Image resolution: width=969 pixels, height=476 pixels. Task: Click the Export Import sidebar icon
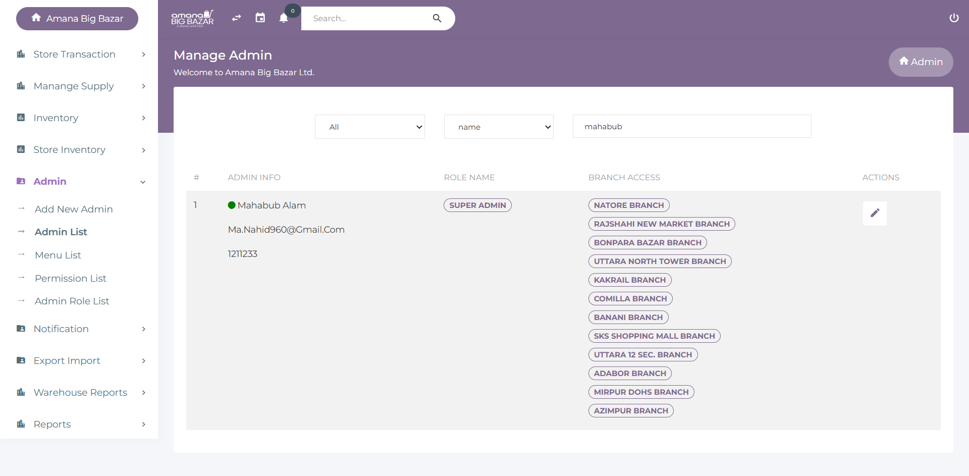point(21,360)
